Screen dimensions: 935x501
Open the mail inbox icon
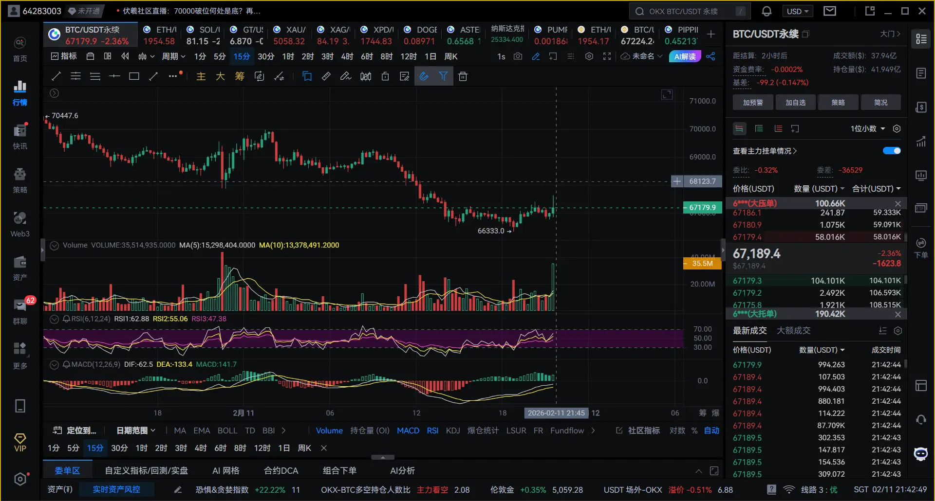click(830, 11)
